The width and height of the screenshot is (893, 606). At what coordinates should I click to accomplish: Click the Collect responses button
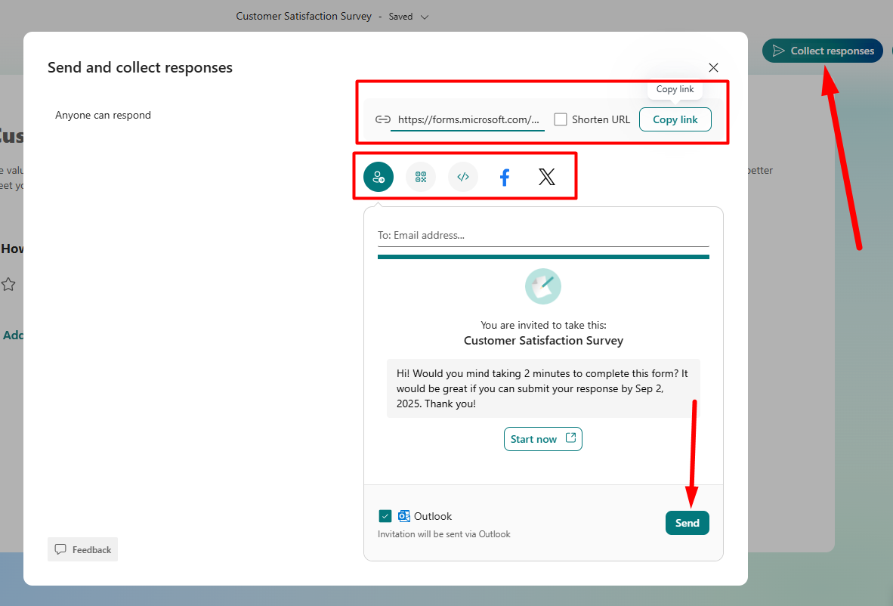point(822,51)
